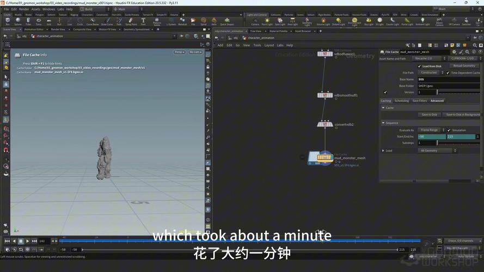Select the Tube shelf tool
Screen dimensions: 484x272
(28, 21)
